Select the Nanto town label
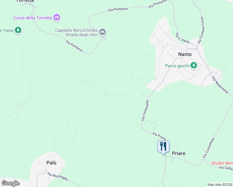Screen dimensions: 233x187 coord(185,54)
